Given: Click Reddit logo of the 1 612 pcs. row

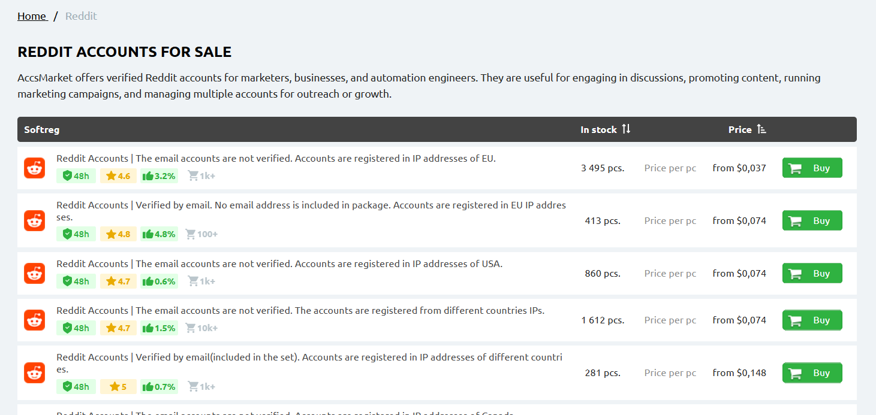Looking at the screenshot, I should point(35,320).
